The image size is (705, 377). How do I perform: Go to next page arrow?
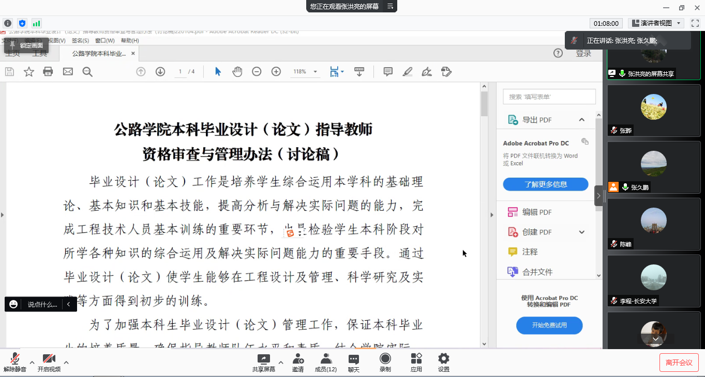(x=160, y=72)
